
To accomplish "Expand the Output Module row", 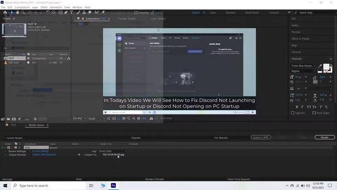I will coord(5,155).
